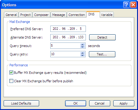Go to the Connection tab
Screen dimensions: 138x110
click(x=77, y=15)
